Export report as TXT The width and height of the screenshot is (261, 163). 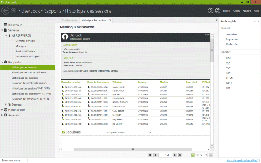(228, 68)
